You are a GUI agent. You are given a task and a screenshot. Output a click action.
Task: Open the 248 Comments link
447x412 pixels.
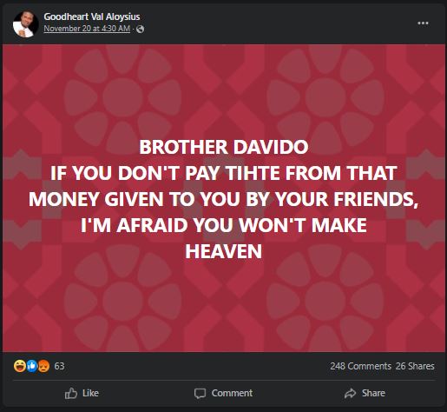pos(360,366)
